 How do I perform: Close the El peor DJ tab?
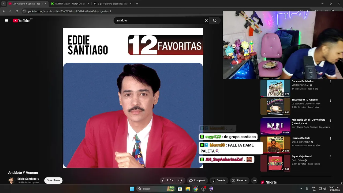(x=131, y=4)
